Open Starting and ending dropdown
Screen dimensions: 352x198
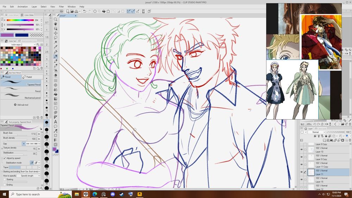30,171
